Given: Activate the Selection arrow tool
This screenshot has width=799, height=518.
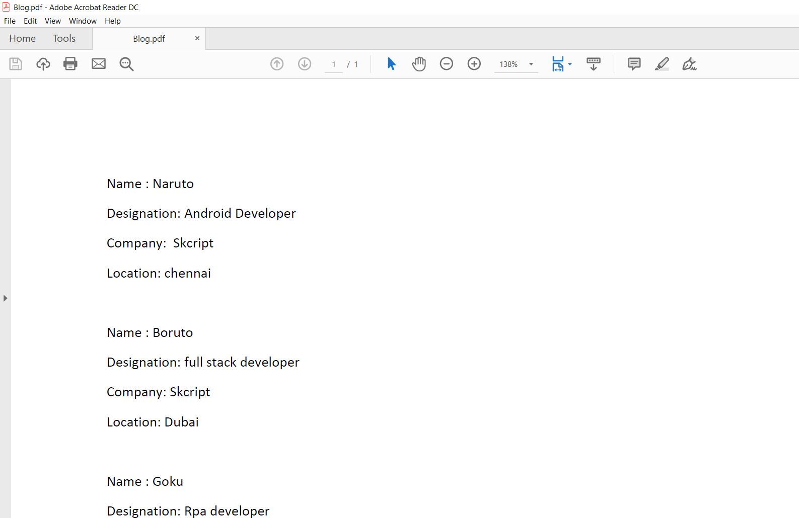Looking at the screenshot, I should point(391,64).
